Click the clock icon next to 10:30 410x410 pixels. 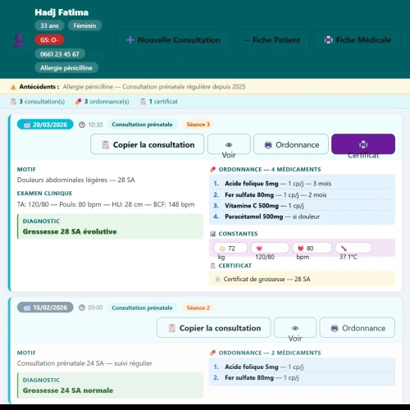click(82, 125)
